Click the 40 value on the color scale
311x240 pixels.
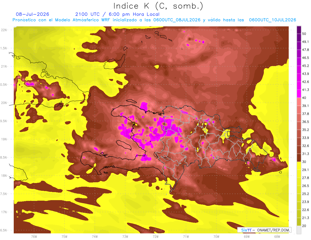[305, 98]
